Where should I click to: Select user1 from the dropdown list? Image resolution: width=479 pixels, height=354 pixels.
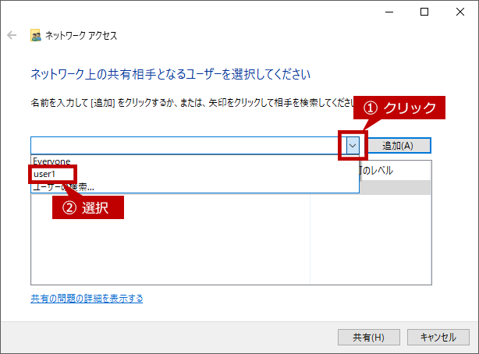[x=195, y=174]
